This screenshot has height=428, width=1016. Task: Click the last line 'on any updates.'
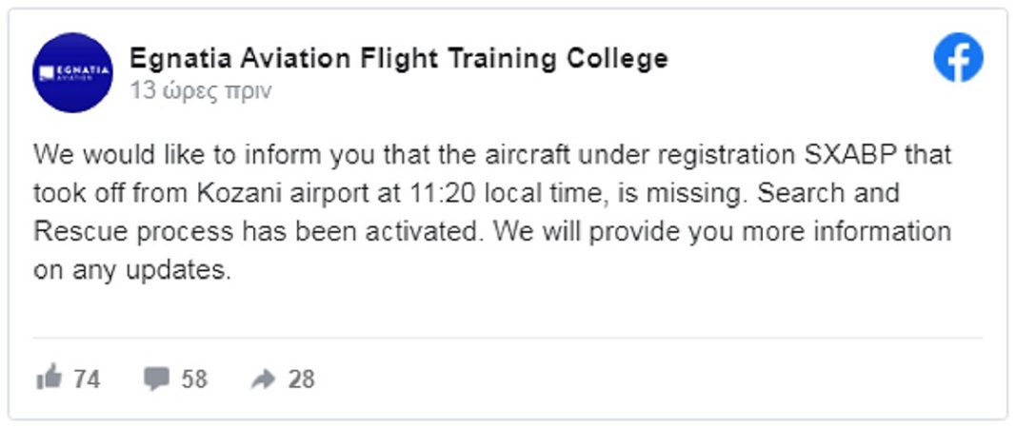[x=132, y=271]
